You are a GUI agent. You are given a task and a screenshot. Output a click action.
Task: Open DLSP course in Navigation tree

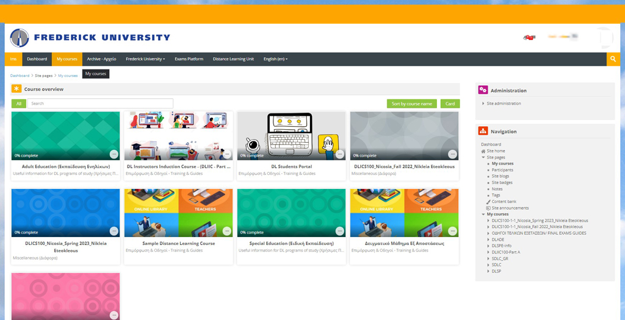click(496, 271)
